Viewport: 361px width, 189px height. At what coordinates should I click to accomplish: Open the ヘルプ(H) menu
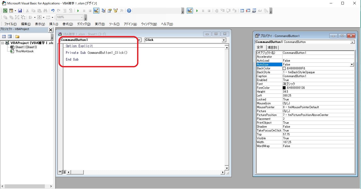[x=167, y=24]
